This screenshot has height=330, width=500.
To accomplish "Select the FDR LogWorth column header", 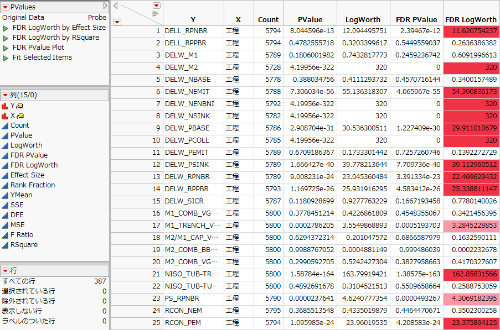I will click(x=471, y=19).
